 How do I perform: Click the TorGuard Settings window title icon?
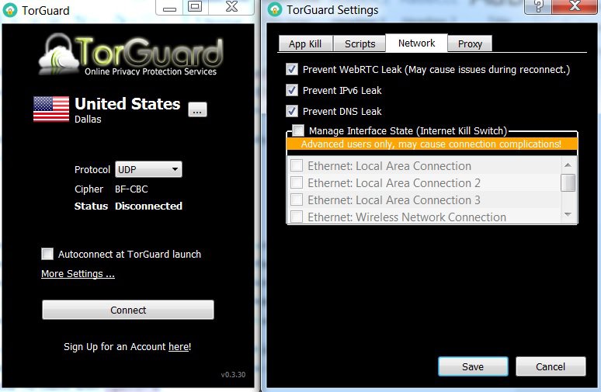tap(274, 9)
